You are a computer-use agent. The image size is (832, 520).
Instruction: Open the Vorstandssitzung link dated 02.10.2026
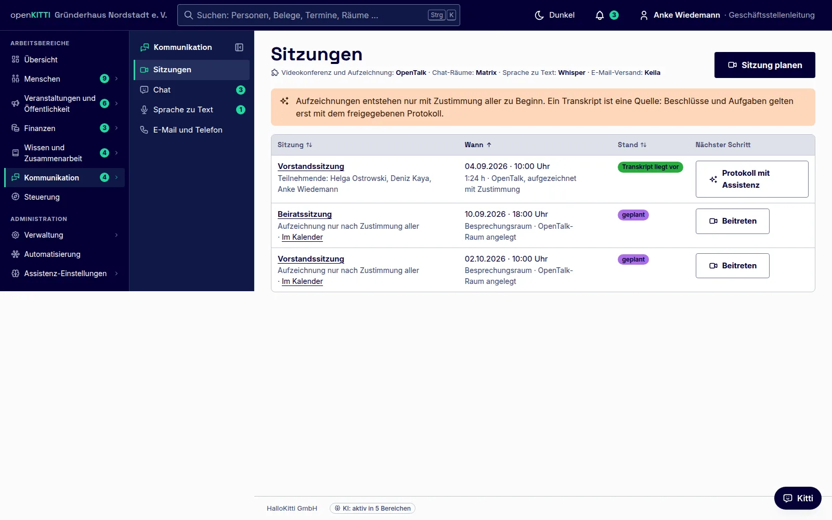311,259
